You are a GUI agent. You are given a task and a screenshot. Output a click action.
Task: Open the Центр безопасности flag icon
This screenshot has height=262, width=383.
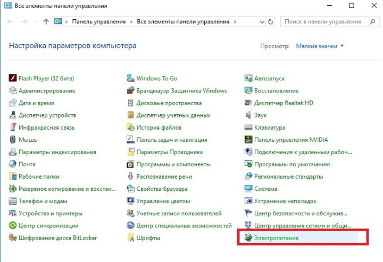tap(248, 213)
